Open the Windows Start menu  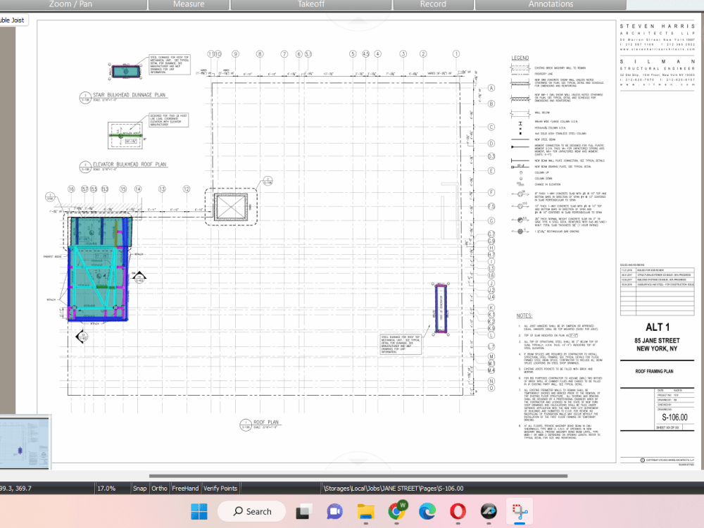pos(199,511)
